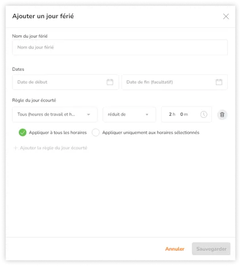Click the Date de début field
241x266 pixels.
coord(66,82)
